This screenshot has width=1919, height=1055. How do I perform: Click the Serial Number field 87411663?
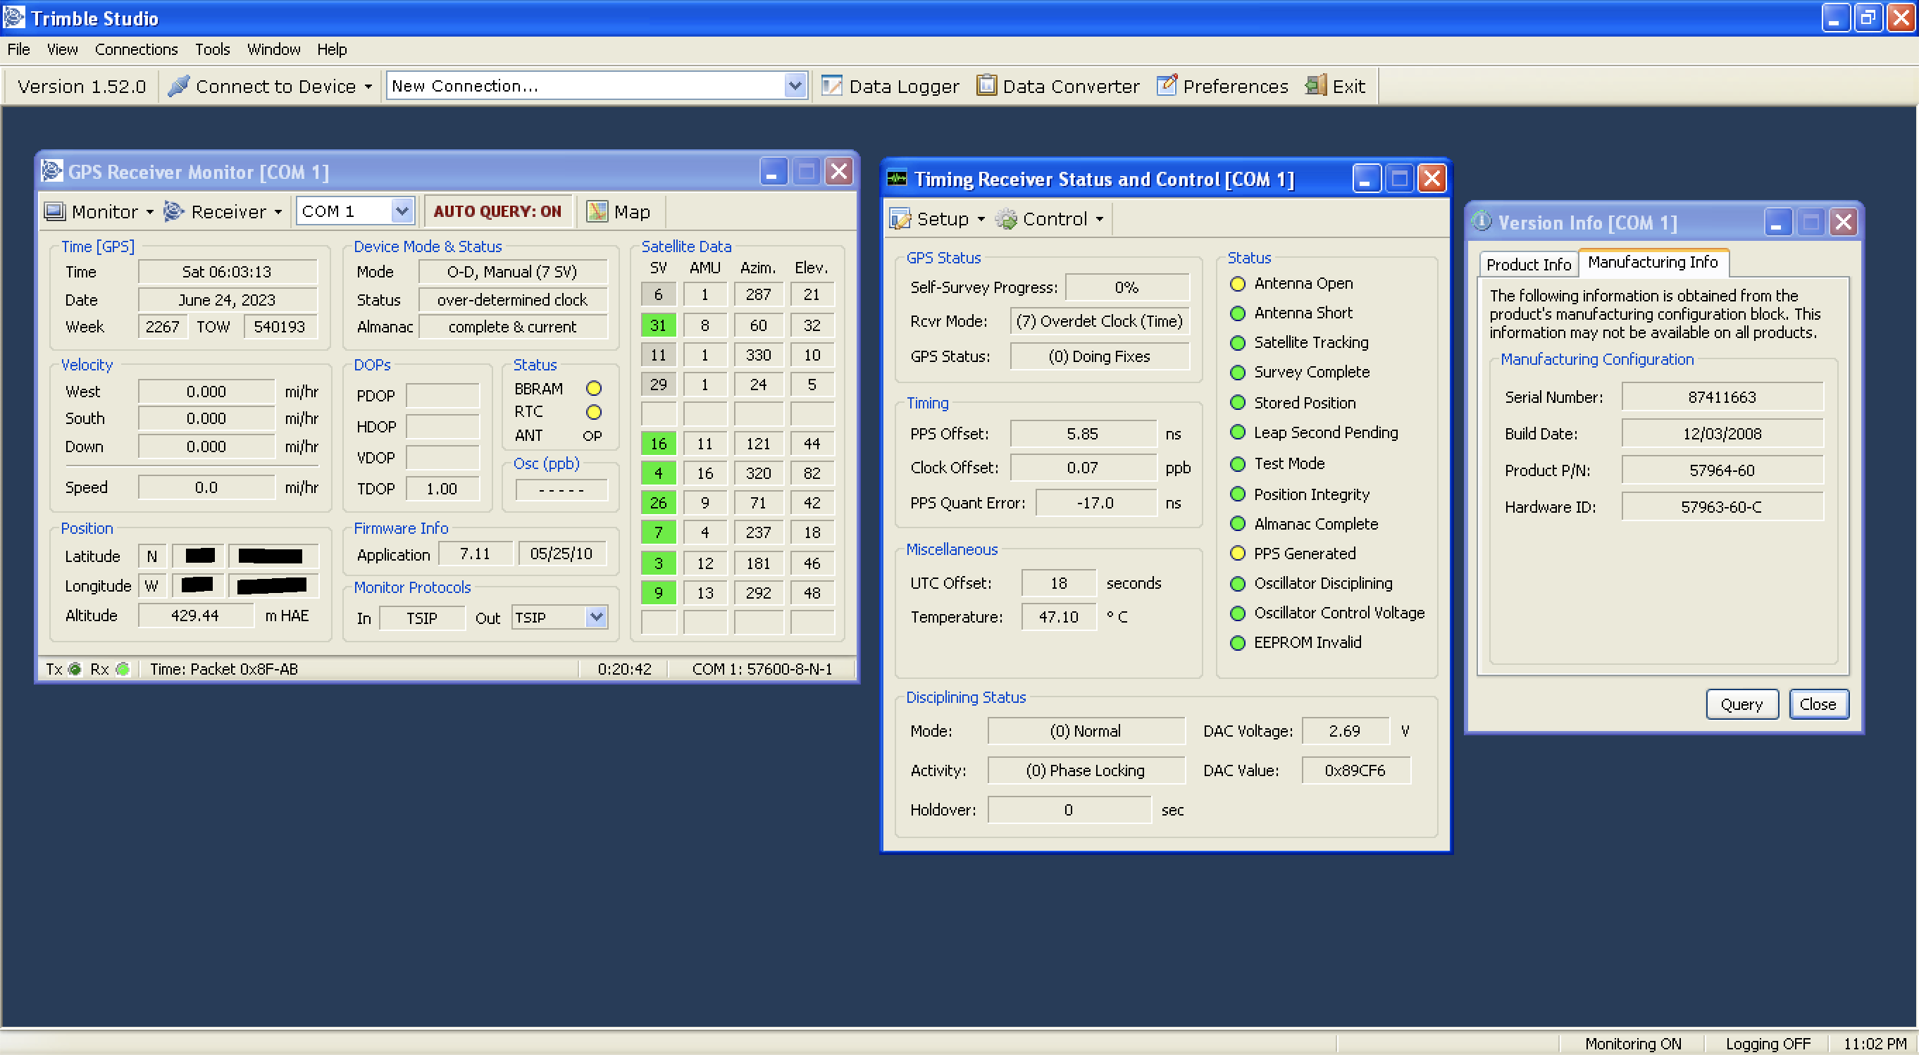(x=1722, y=397)
